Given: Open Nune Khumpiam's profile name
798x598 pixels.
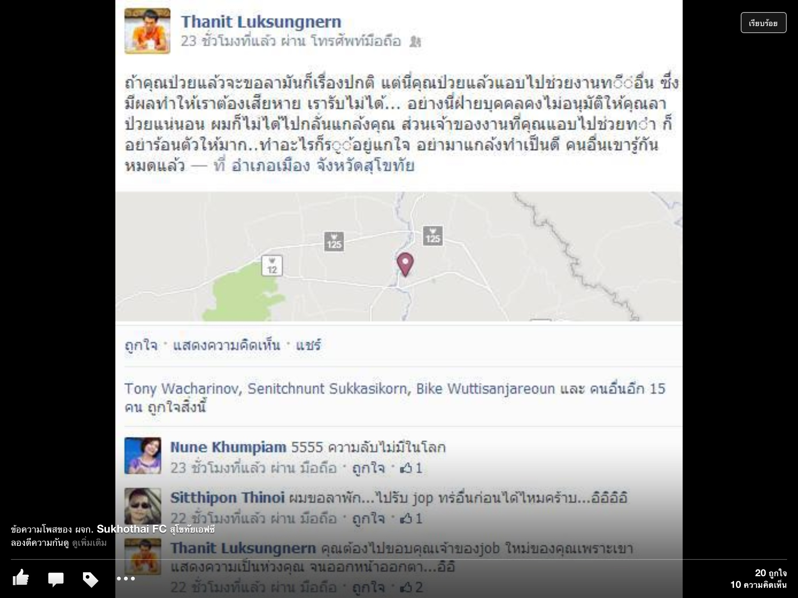Looking at the screenshot, I should [228, 447].
